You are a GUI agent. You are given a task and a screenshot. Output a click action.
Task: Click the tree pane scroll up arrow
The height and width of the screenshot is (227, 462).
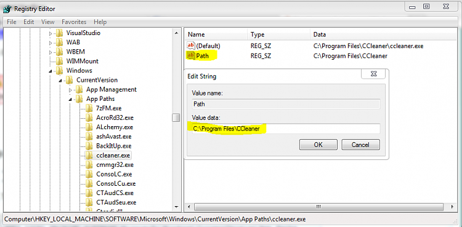pyautogui.click(x=176, y=33)
